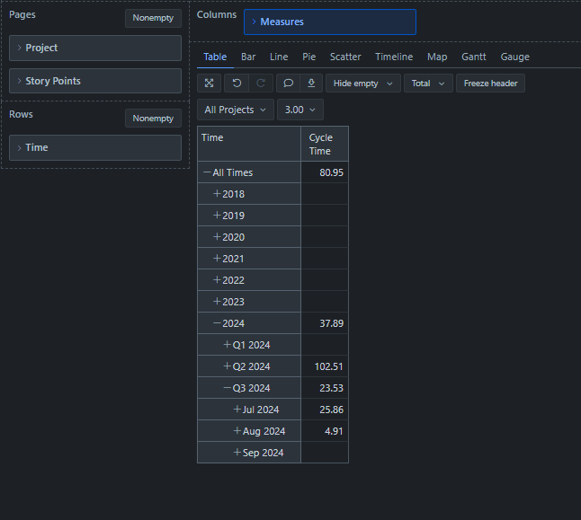Image resolution: width=581 pixels, height=520 pixels.
Task: Switch to the Timeline tab
Action: [394, 57]
